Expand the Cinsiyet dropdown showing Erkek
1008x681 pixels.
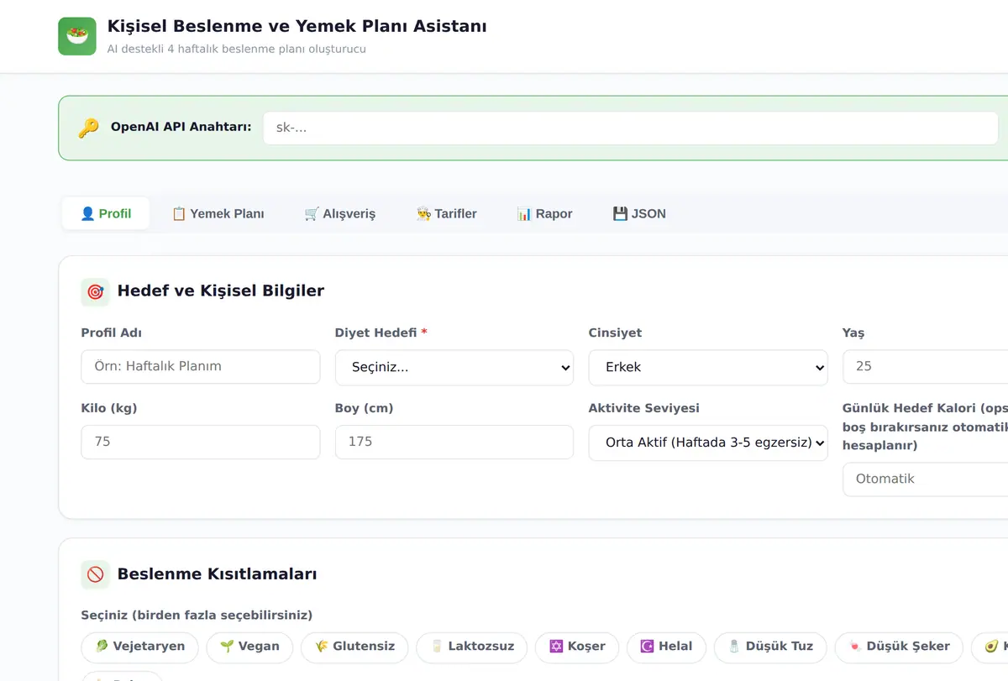coord(708,368)
